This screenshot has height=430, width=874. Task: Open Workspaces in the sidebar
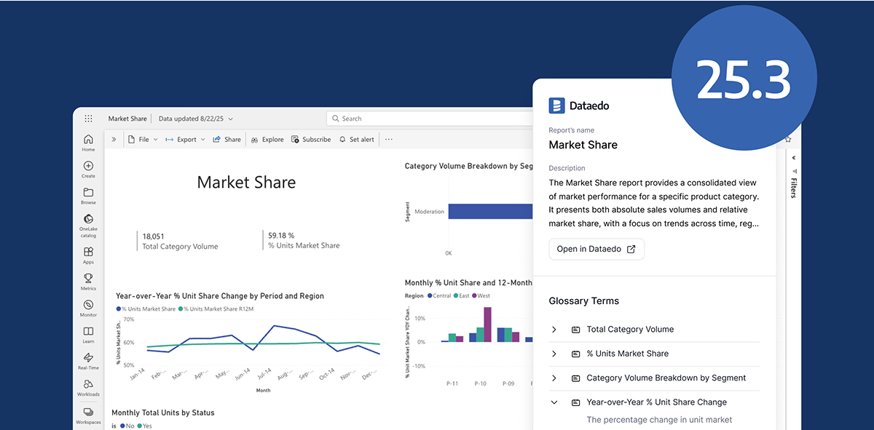[88, 415]
